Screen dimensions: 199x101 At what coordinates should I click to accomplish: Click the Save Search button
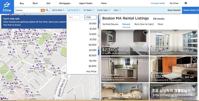coord(174,10)
